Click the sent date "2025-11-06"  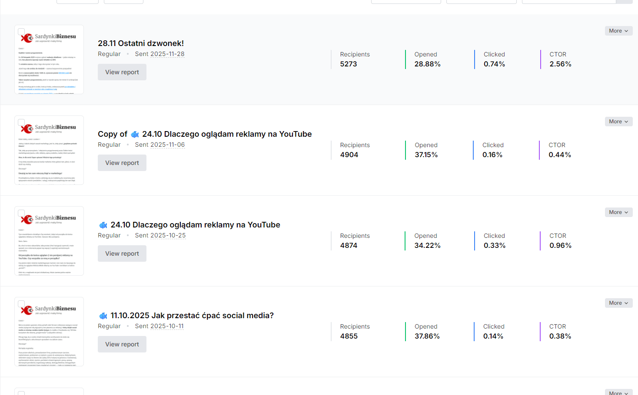(168, 145)
